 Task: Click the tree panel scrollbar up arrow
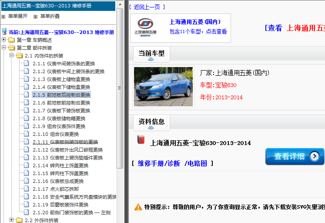[x=120, y=4]
